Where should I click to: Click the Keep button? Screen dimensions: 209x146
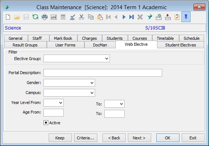60,138
